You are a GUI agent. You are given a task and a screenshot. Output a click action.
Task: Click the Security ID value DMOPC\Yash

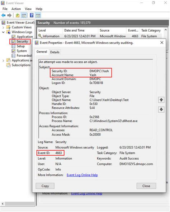(x=99, y=71)
